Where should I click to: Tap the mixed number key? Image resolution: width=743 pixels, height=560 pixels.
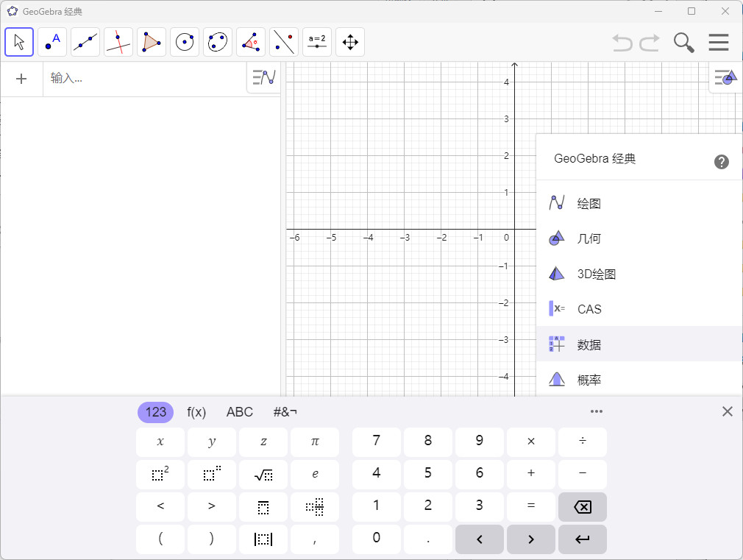tap(315, 506)
